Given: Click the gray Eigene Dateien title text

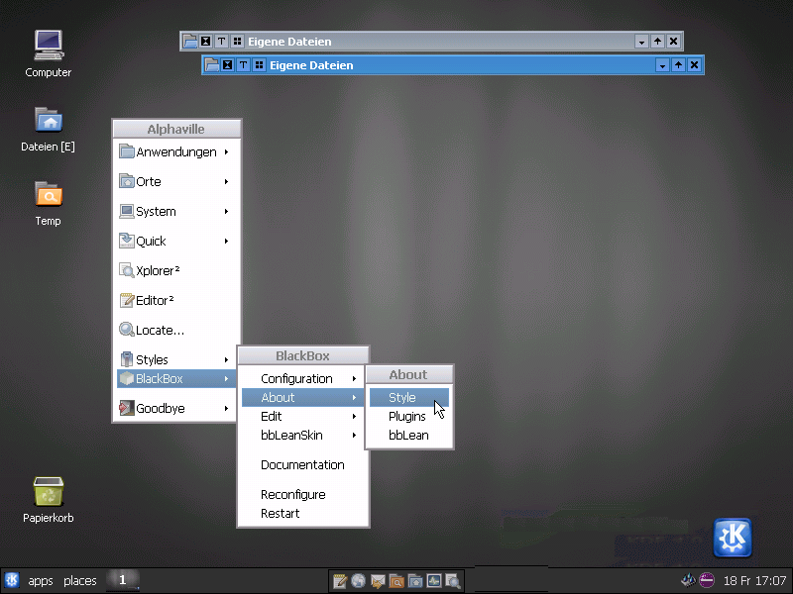Looking at the screenshot, I should 289,42.
